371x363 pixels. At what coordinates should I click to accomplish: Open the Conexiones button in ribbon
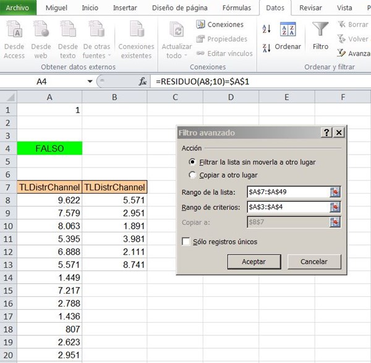220,24
